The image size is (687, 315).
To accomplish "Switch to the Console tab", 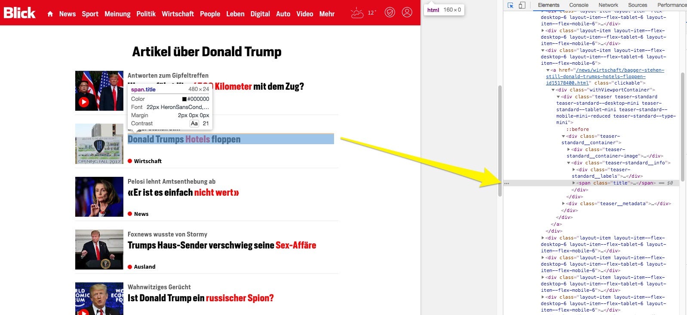I will 579,5.
